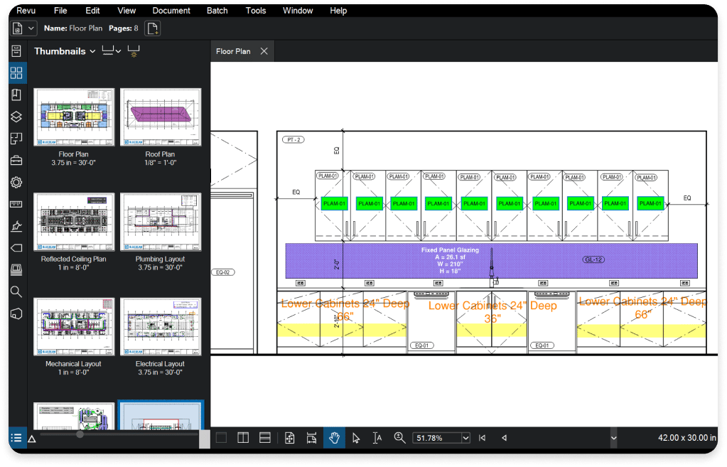Select the arrow Select tool
727x467 pixels.
click(356, 438)
